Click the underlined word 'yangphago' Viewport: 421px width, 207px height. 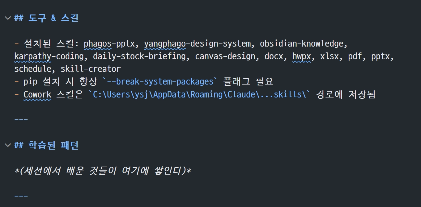165,44
